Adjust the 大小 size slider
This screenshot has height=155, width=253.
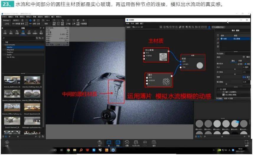(x=235, y=69)
